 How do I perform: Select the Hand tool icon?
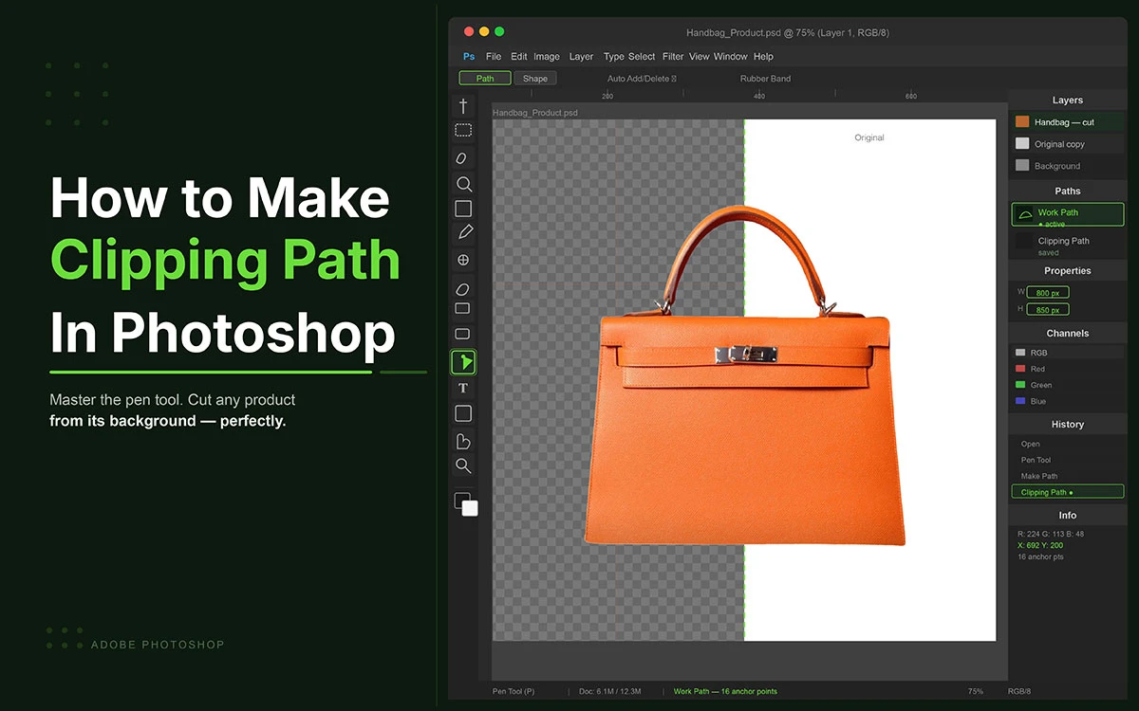(463, 441)
